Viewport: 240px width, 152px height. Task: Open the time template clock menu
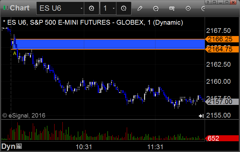(x=124, y=8)
